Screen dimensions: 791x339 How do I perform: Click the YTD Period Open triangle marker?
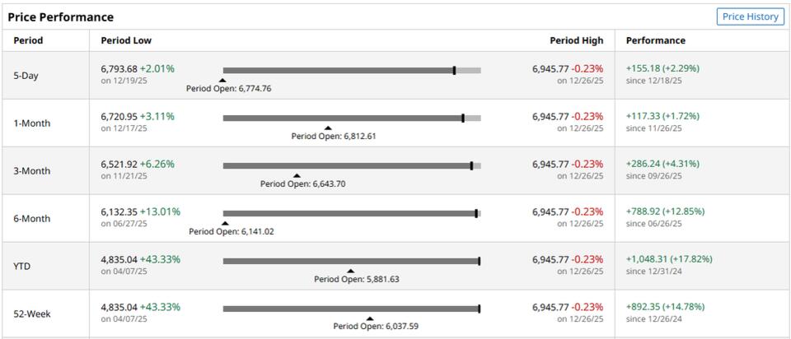tap(350, 271)
